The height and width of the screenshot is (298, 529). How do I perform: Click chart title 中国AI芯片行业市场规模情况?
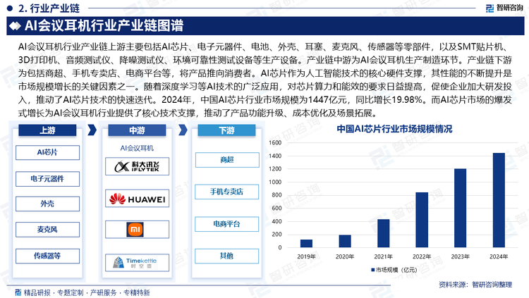(394, 129)
